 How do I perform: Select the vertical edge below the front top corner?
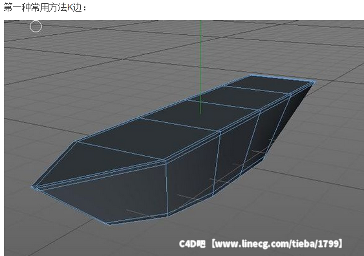167,188
